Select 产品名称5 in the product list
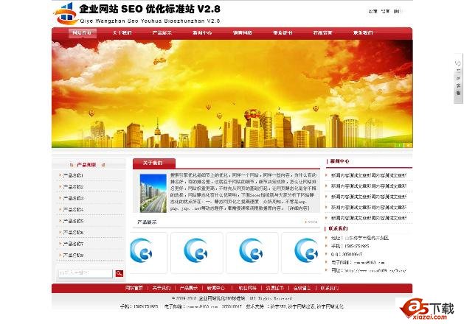The width and height of the screenshot is (464, 324). [73, 221]
